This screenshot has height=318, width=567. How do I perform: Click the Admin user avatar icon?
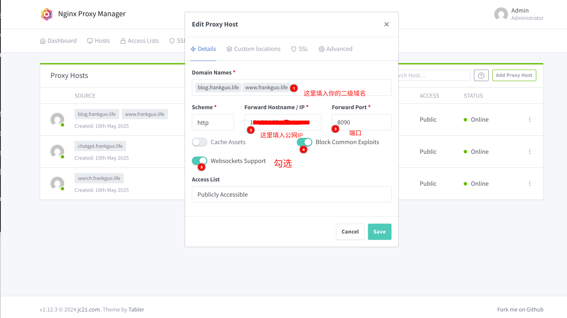pos(501,14)
